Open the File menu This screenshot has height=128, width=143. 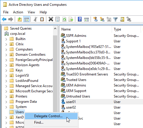coord(6,12)
